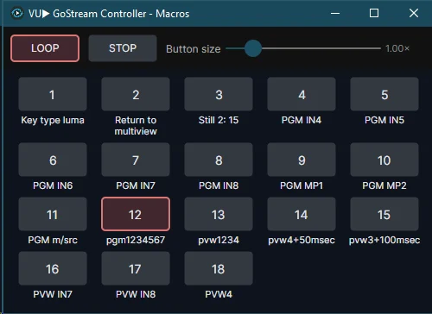Launch macro 10 PGM MP2
Screen dimensions: 432x314
click(x=384, y=160)
